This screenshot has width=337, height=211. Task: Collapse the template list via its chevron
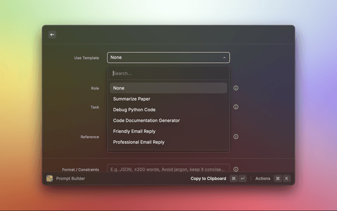coord(224,57)
